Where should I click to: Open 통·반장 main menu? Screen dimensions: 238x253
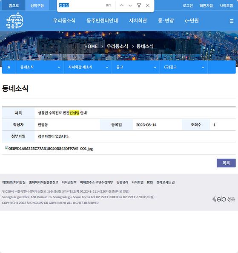coord(166,21)
